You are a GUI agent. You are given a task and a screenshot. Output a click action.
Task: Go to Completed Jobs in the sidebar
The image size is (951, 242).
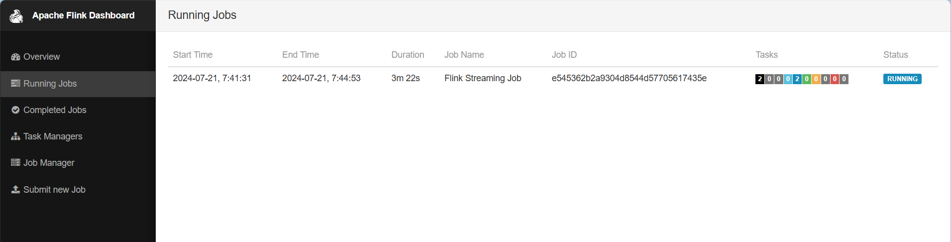(55, 110)
